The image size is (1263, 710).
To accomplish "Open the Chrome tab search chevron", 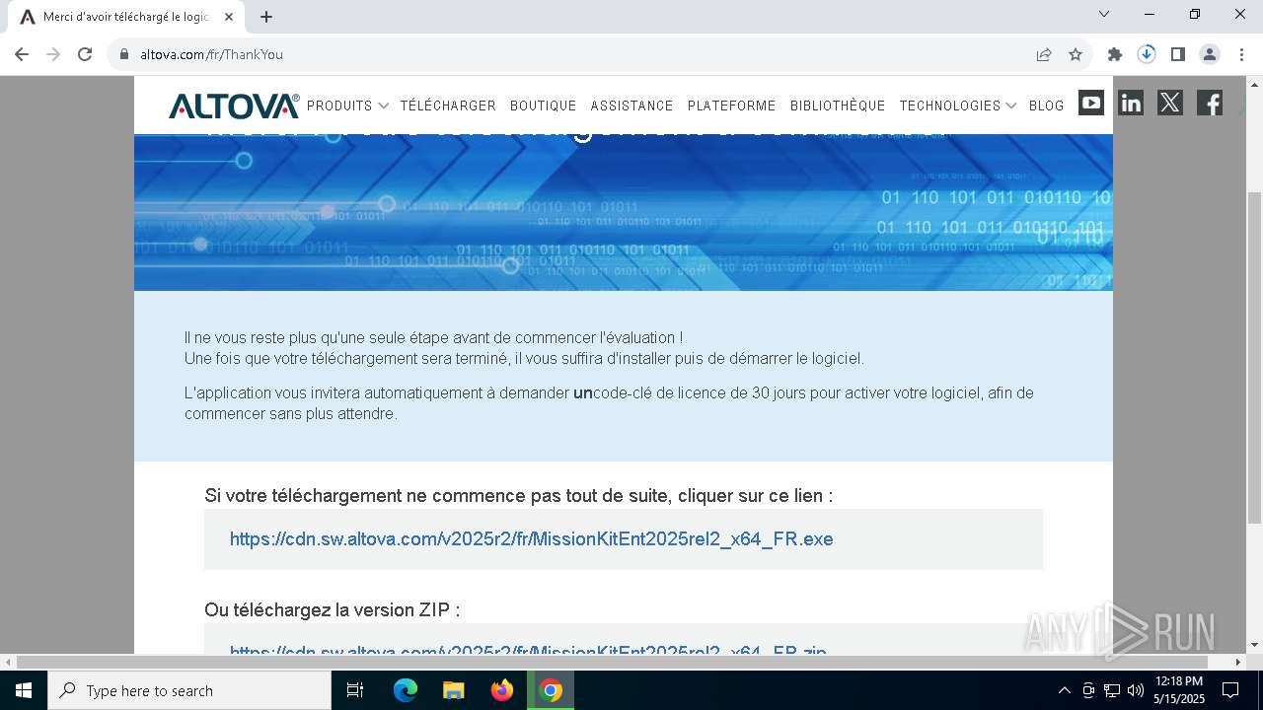I will 1104,14.
